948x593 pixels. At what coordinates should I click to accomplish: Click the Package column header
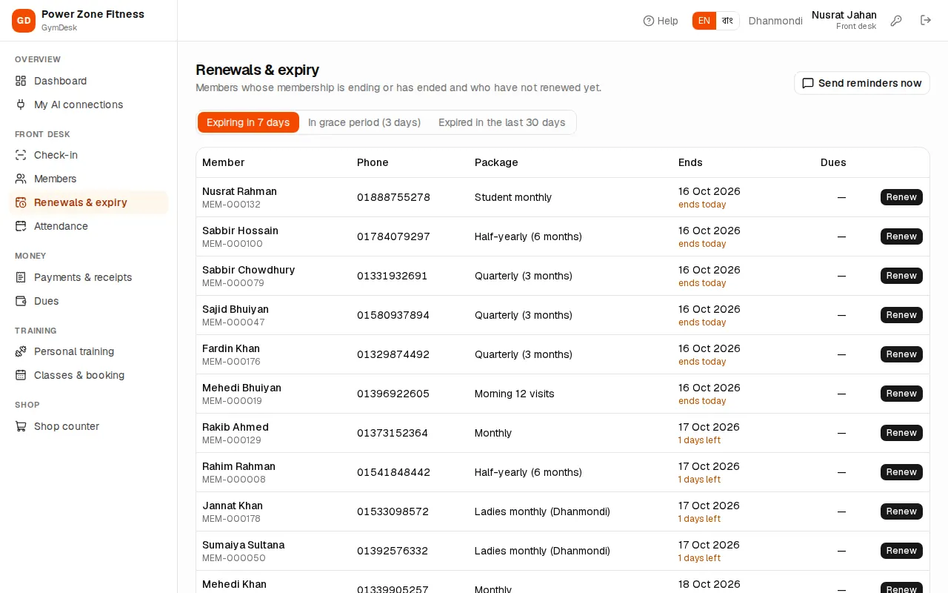(x=496, y=162)
